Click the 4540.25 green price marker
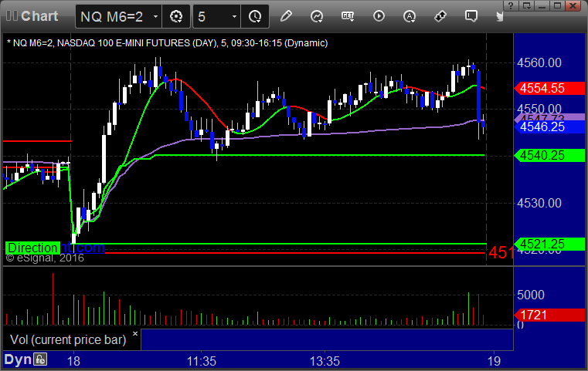 coord(549,155)
